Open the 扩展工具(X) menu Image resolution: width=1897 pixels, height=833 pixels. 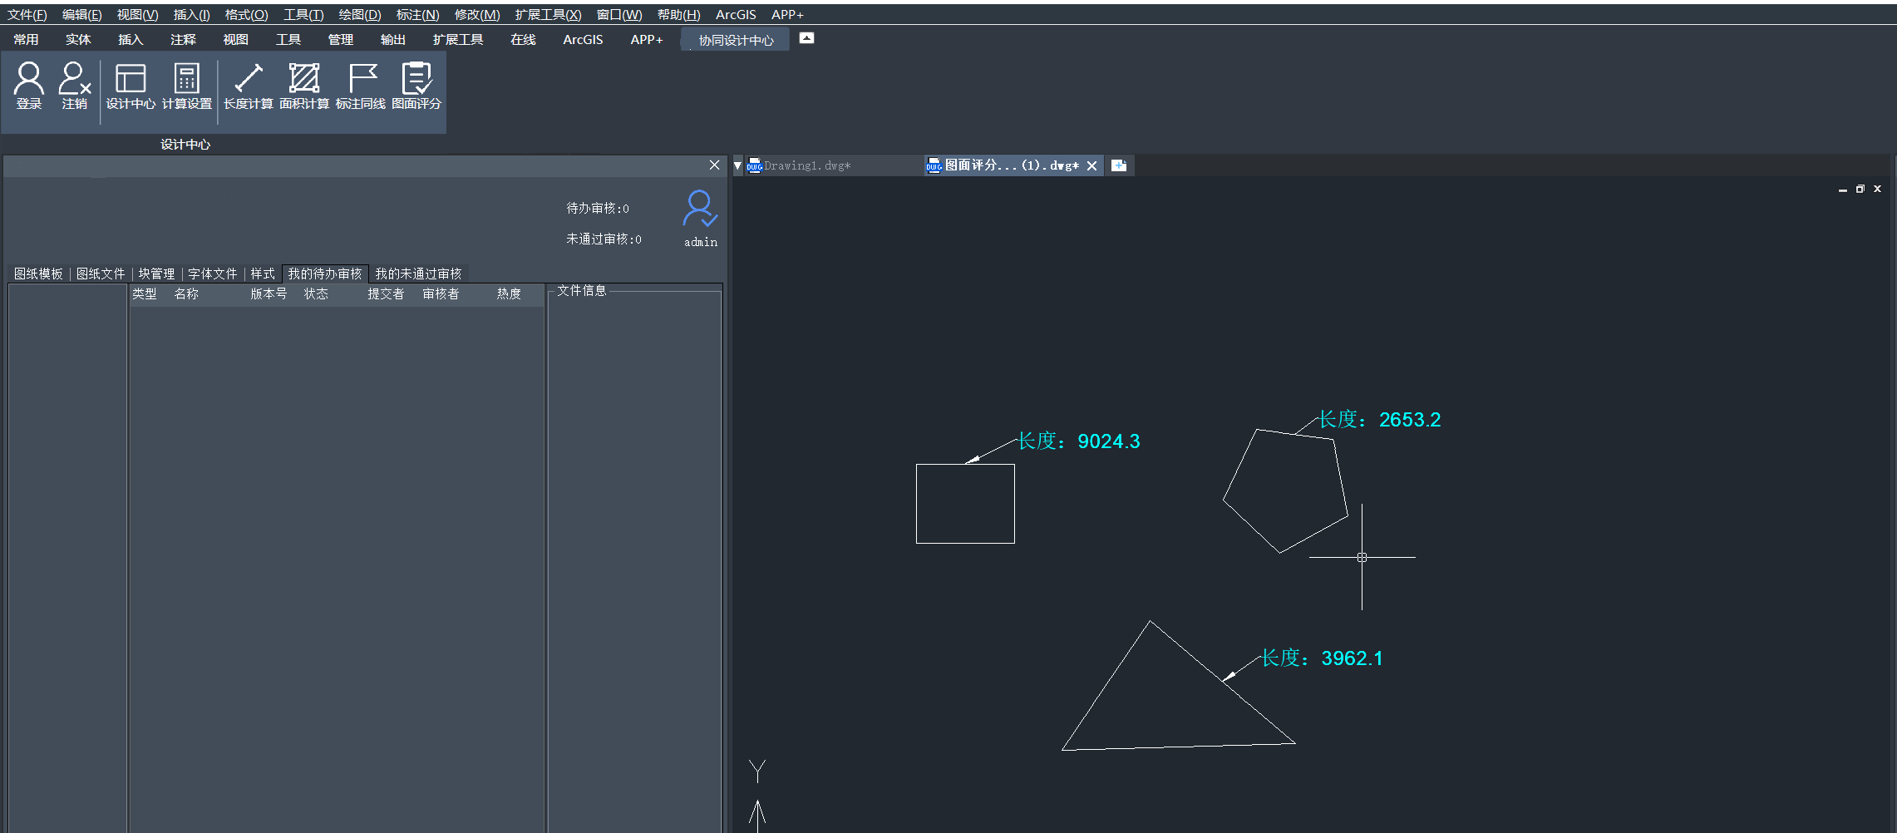[548, 15]
